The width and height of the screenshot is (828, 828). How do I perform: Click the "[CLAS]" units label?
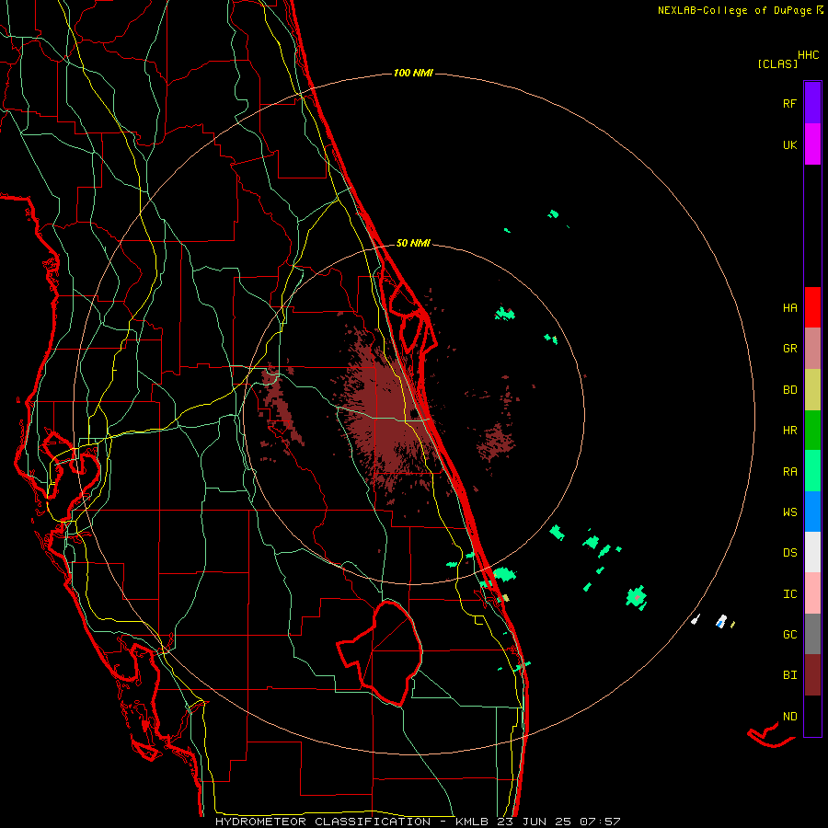[x=777, y=63]
